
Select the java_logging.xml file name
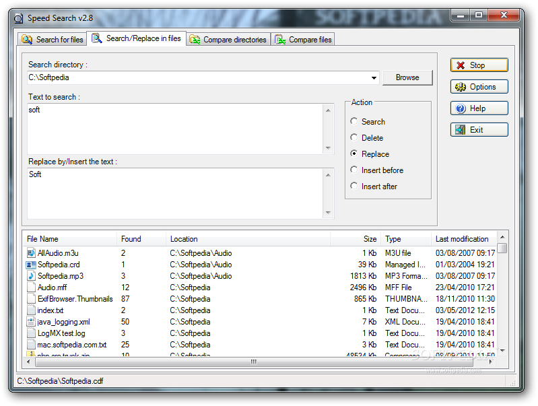tap(63, 322)
